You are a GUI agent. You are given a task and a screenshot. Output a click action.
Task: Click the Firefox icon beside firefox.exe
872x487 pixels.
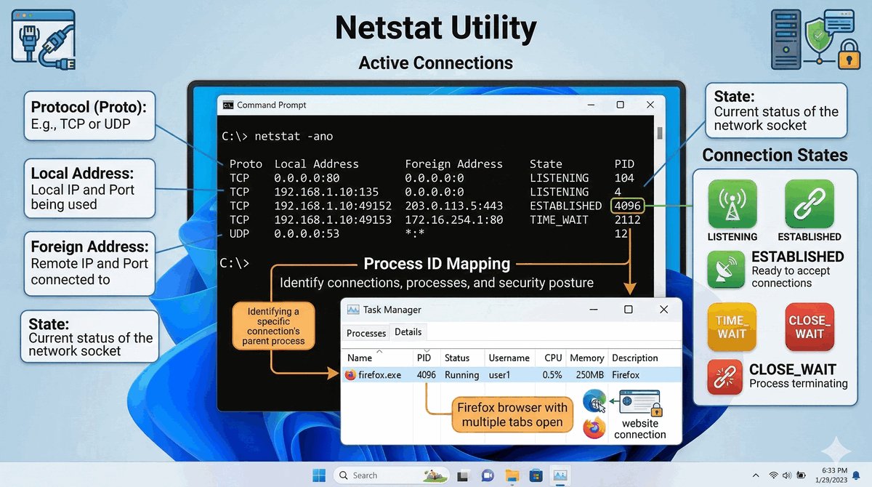(351, 375)
